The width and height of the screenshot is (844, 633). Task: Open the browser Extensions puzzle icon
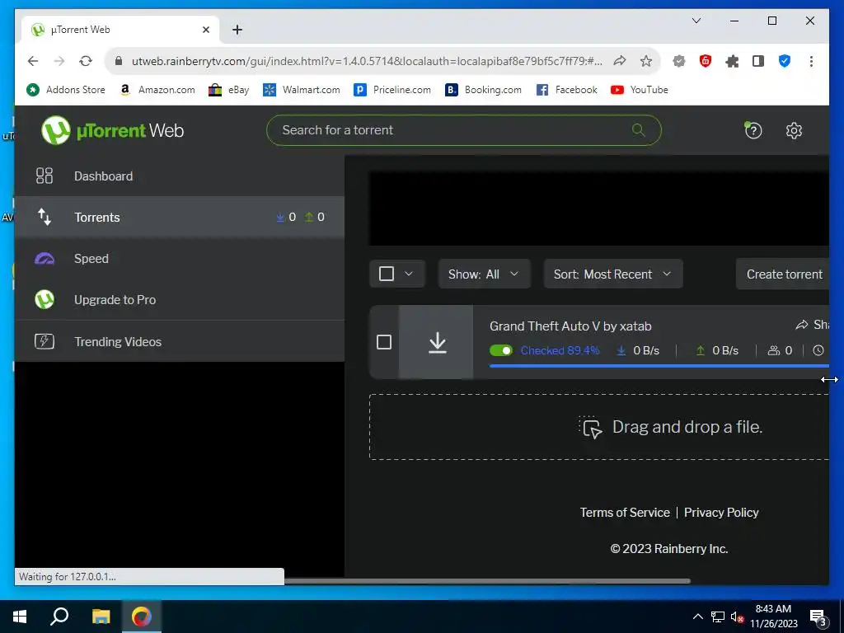point(732,61)
